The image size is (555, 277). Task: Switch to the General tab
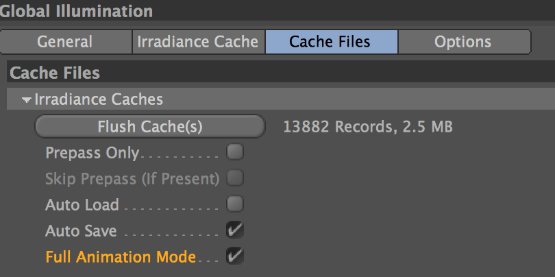66,42
